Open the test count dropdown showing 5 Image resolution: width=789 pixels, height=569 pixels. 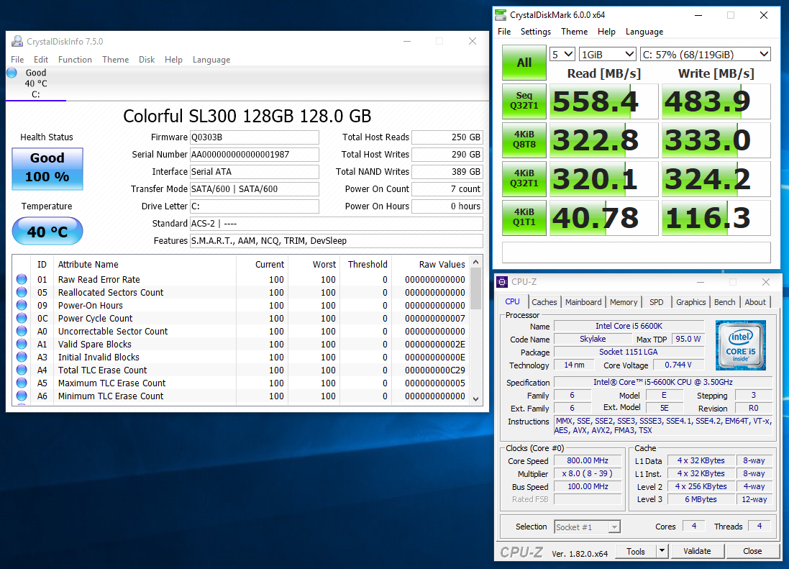(x=562, y=55)
